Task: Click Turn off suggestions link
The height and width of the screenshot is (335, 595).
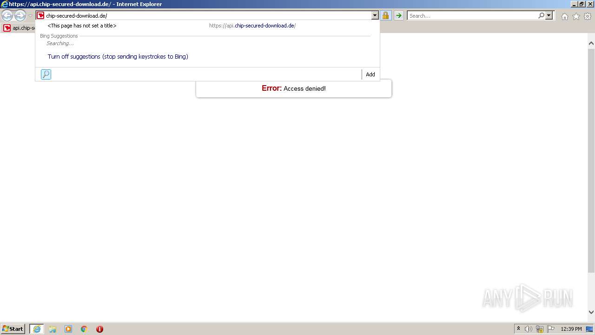Action: coord(118,56)
